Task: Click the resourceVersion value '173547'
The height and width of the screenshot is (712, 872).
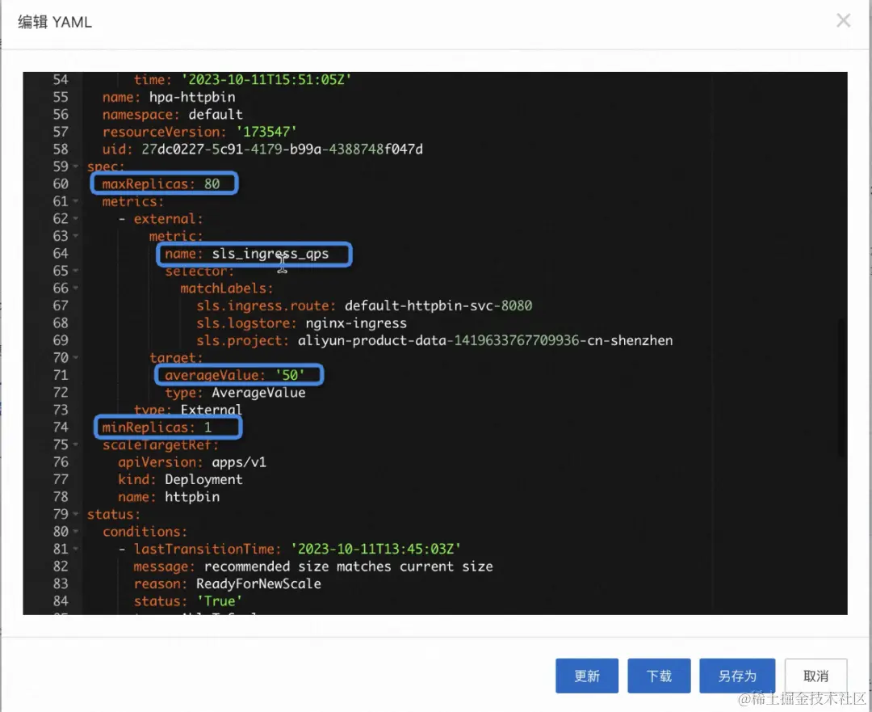Action: coord(266,132)
